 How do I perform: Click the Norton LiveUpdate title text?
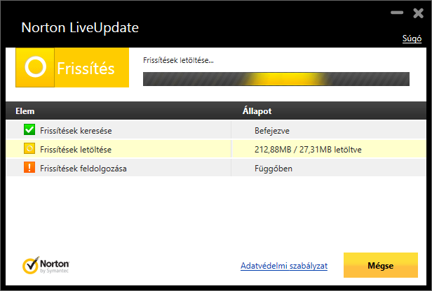point(80,28)
